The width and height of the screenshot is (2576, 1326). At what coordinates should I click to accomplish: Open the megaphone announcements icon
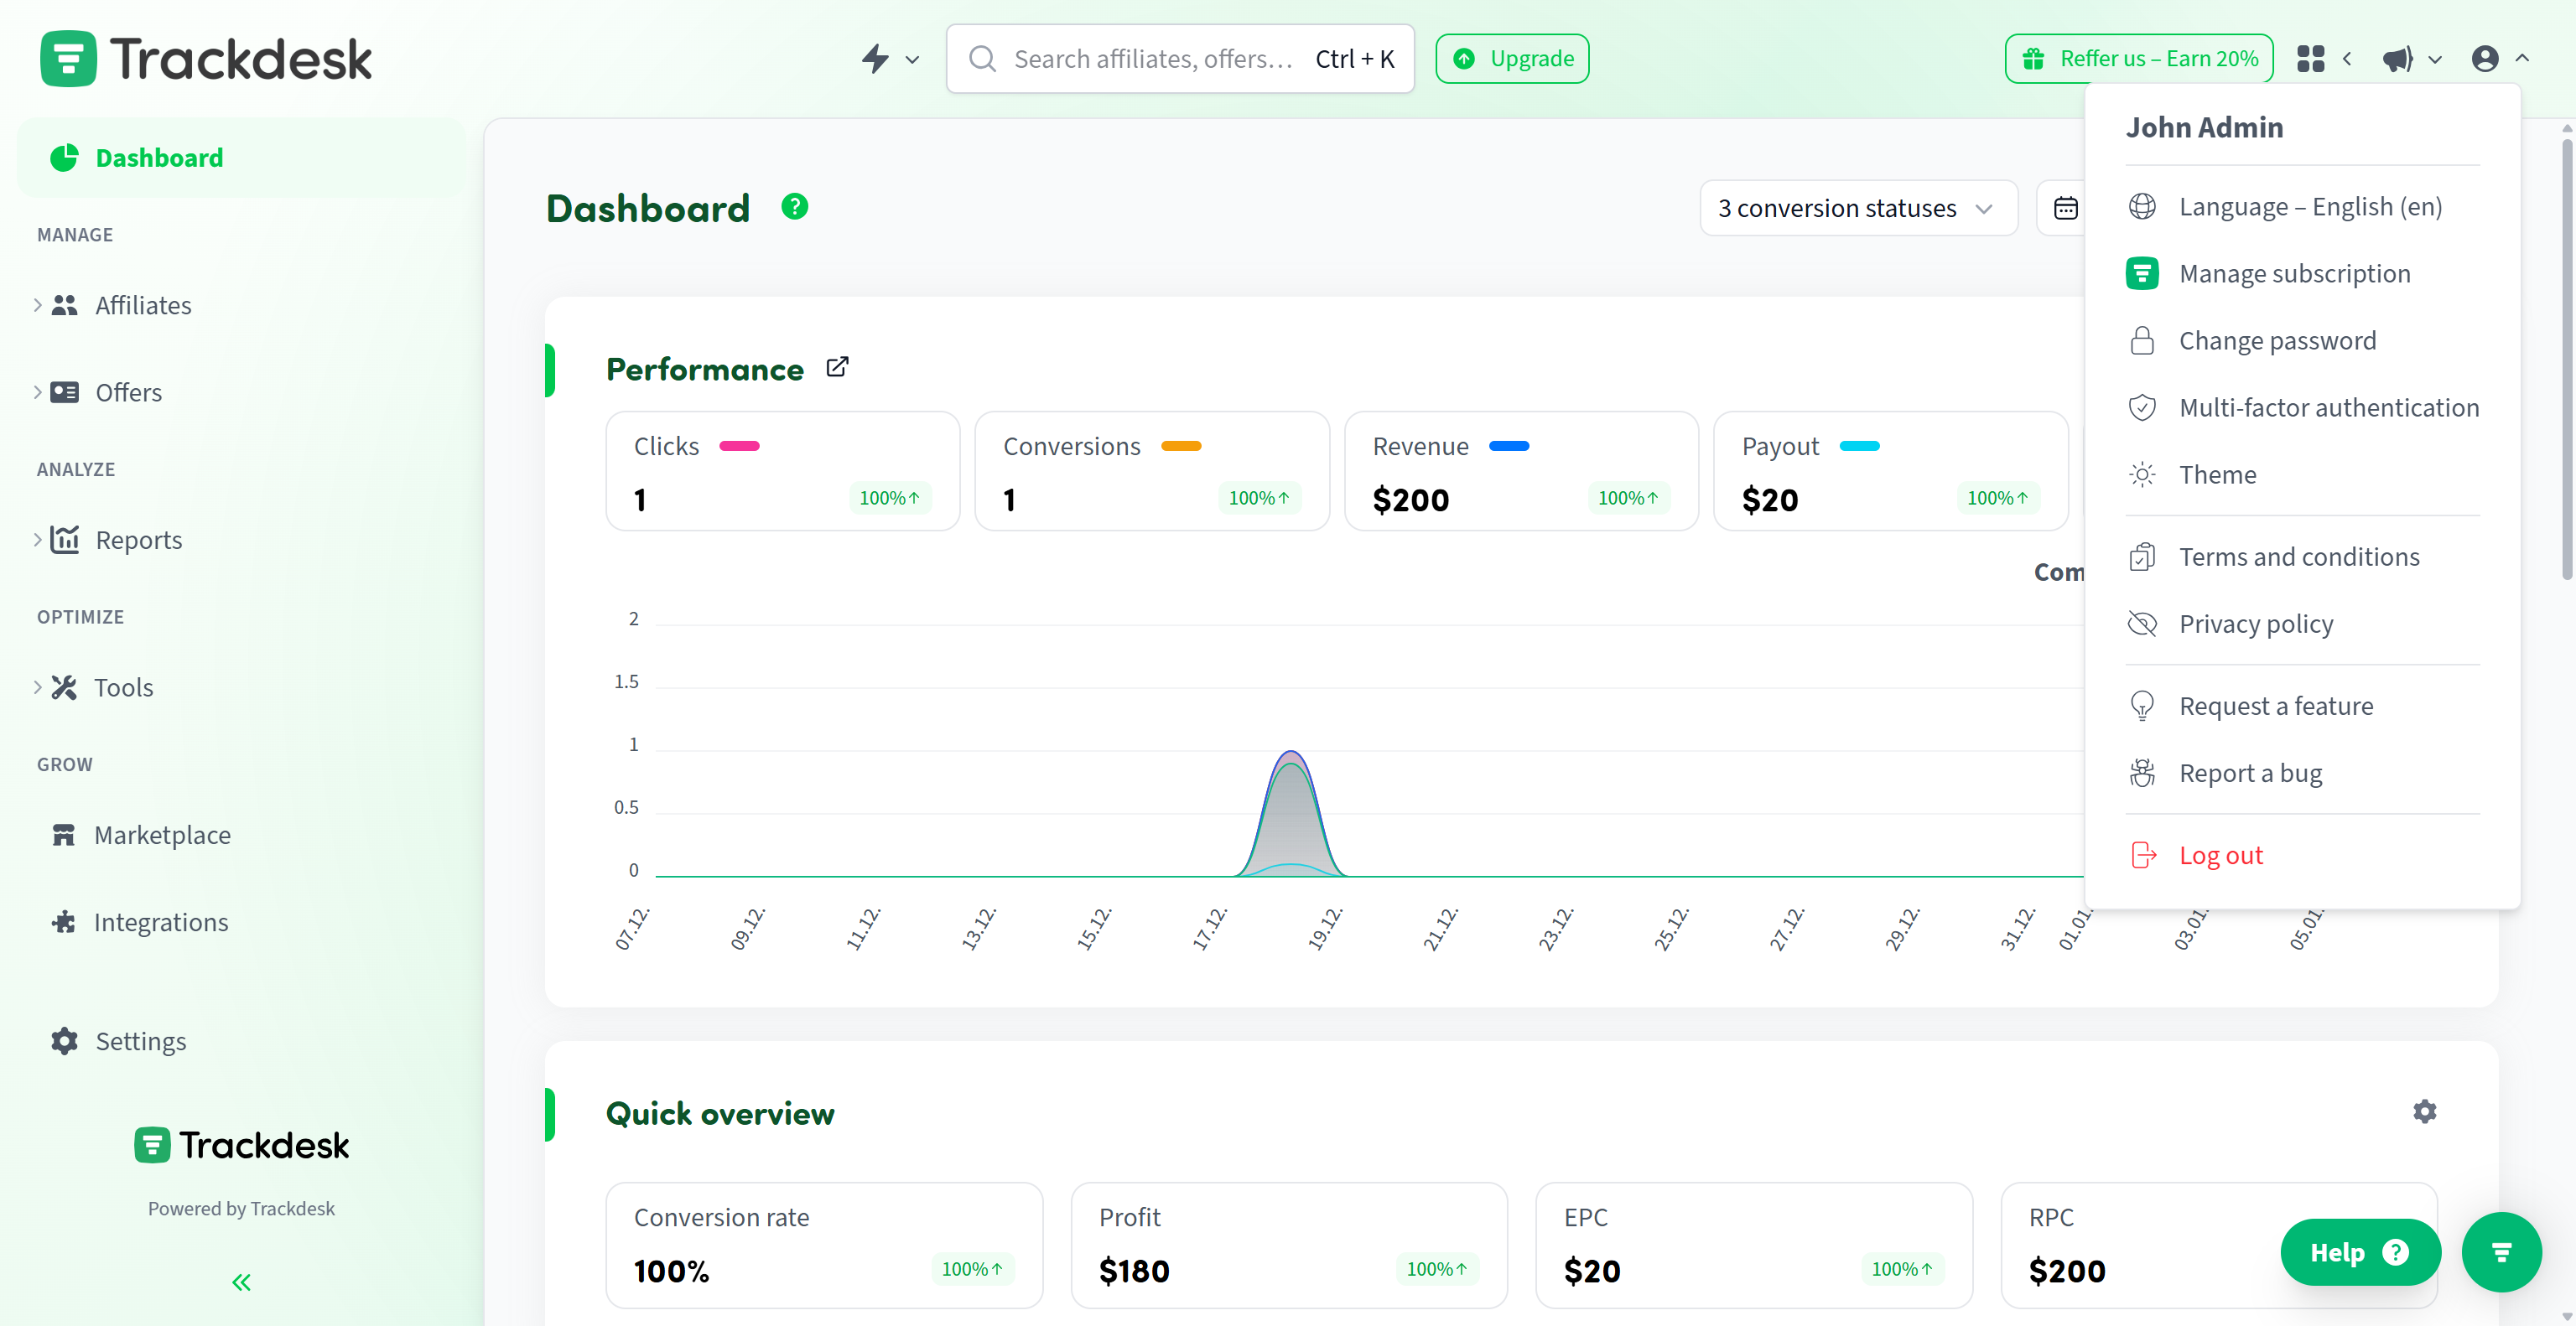coord(2398,59)
